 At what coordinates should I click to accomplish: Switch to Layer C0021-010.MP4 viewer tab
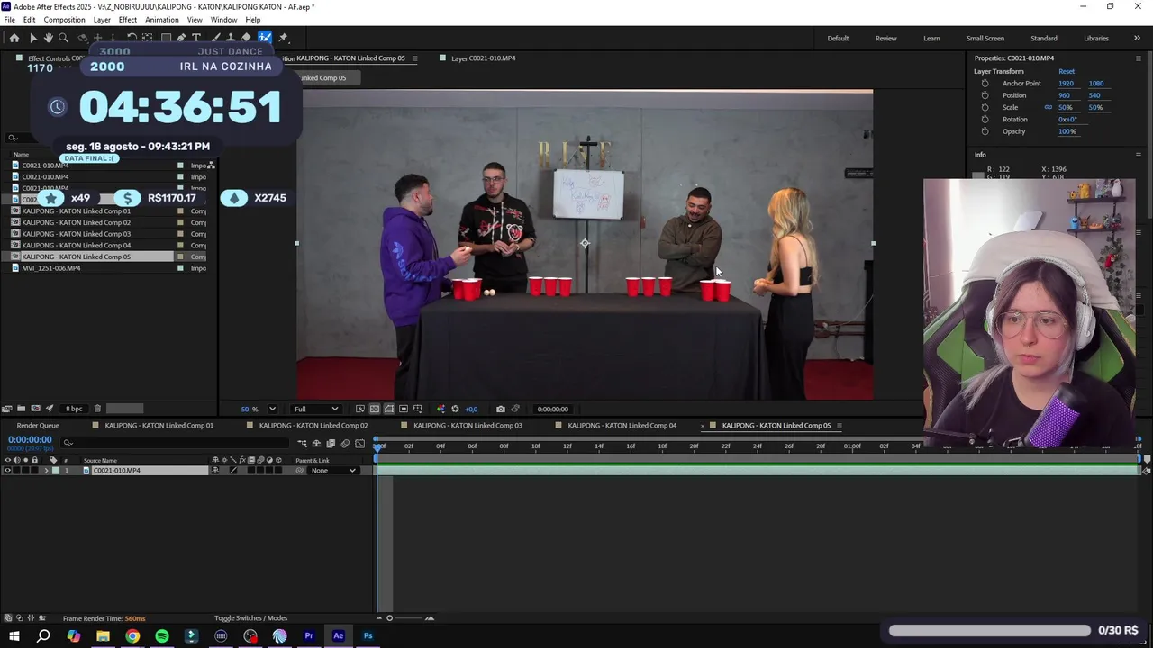(x=483, y=58)
